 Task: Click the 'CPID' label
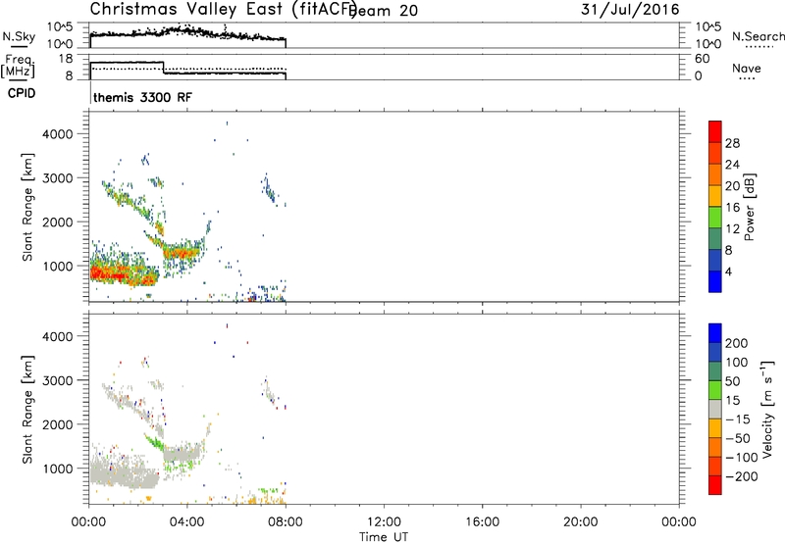click(x=22, y=93)
